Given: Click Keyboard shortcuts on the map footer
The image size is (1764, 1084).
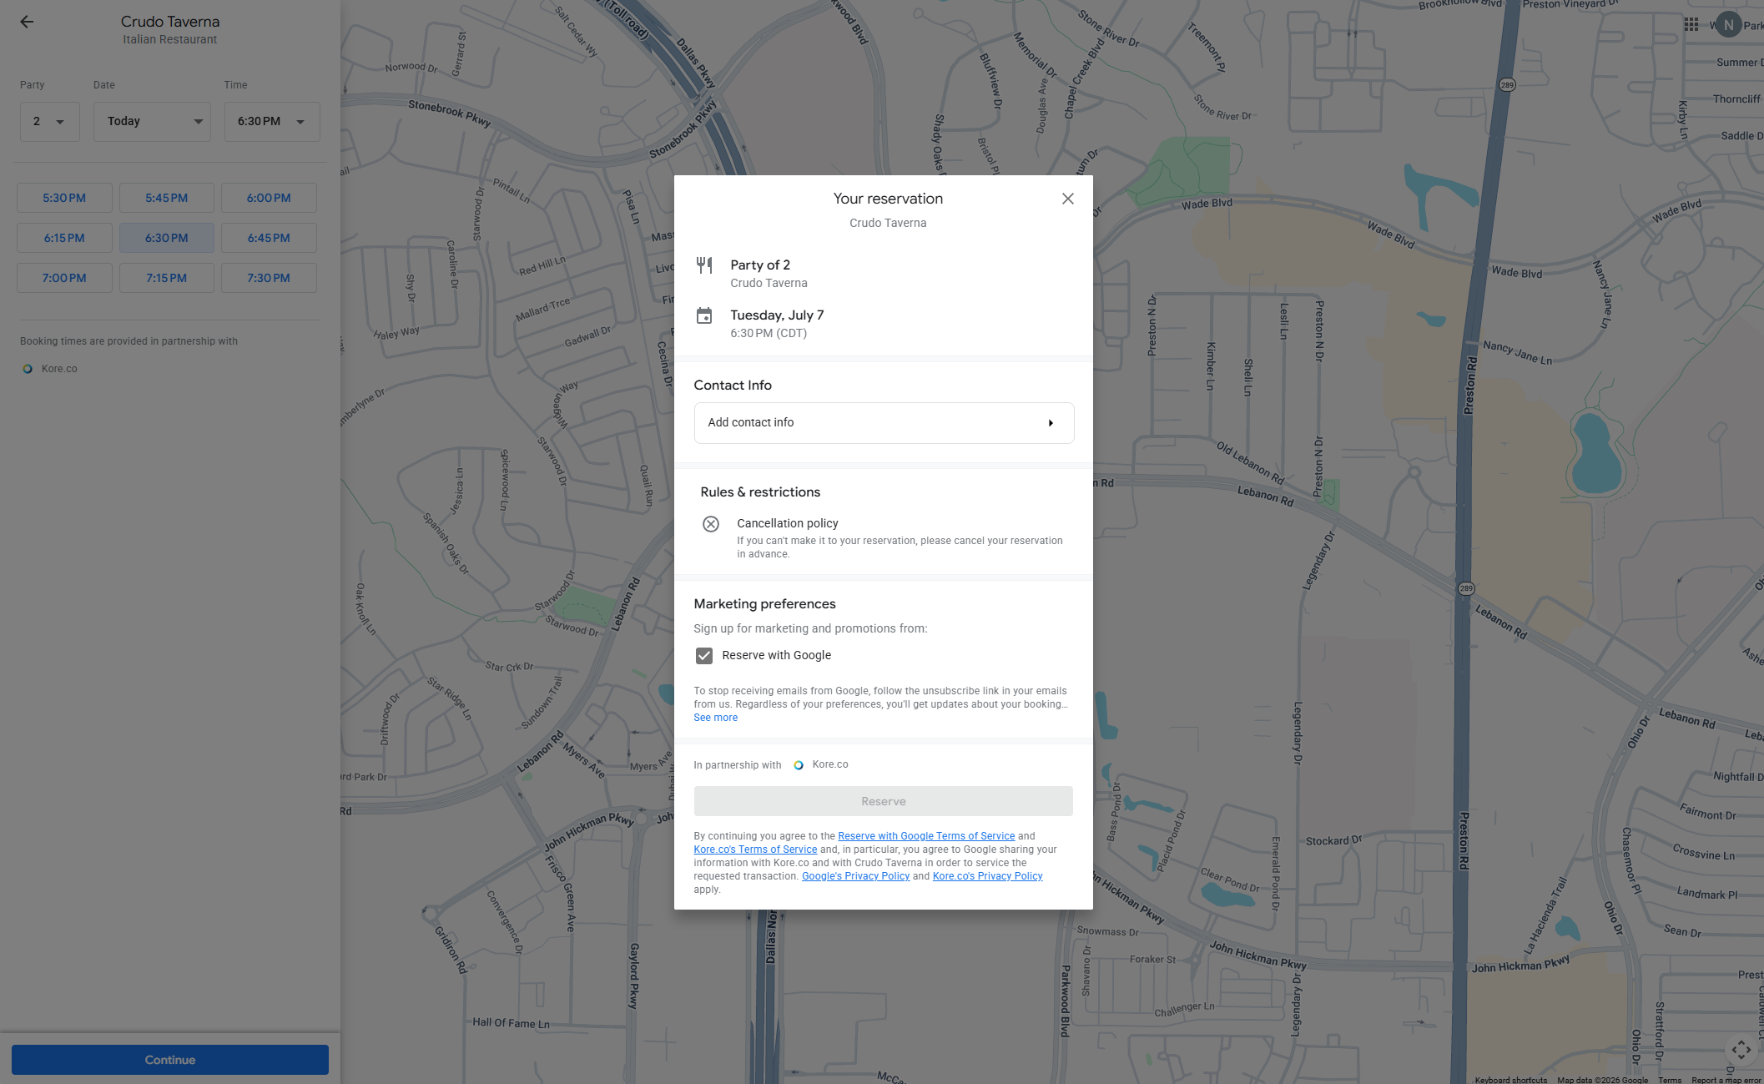Looking at the screenshot, I should (1510, 1080).
